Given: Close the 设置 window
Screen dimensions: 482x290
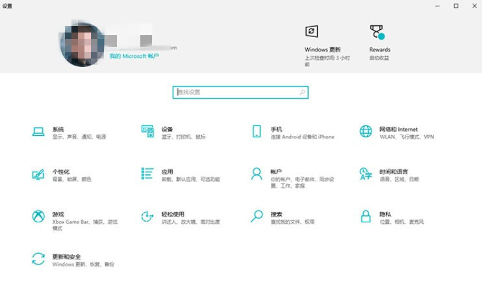Looking at the screenshot, I should click(x=472, y=6).
